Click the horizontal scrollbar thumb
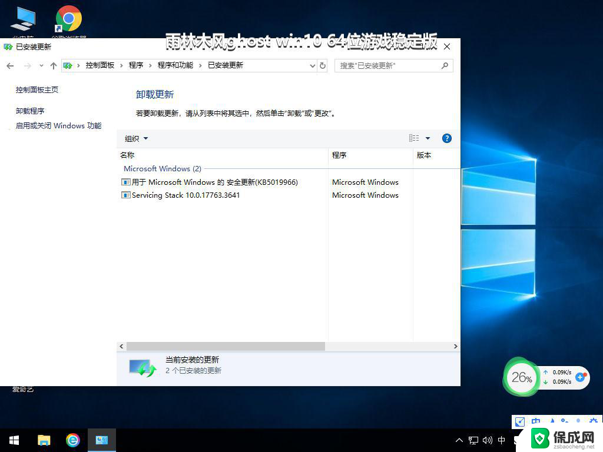This screenshot has height=452, width=603. tap(226, 346)
